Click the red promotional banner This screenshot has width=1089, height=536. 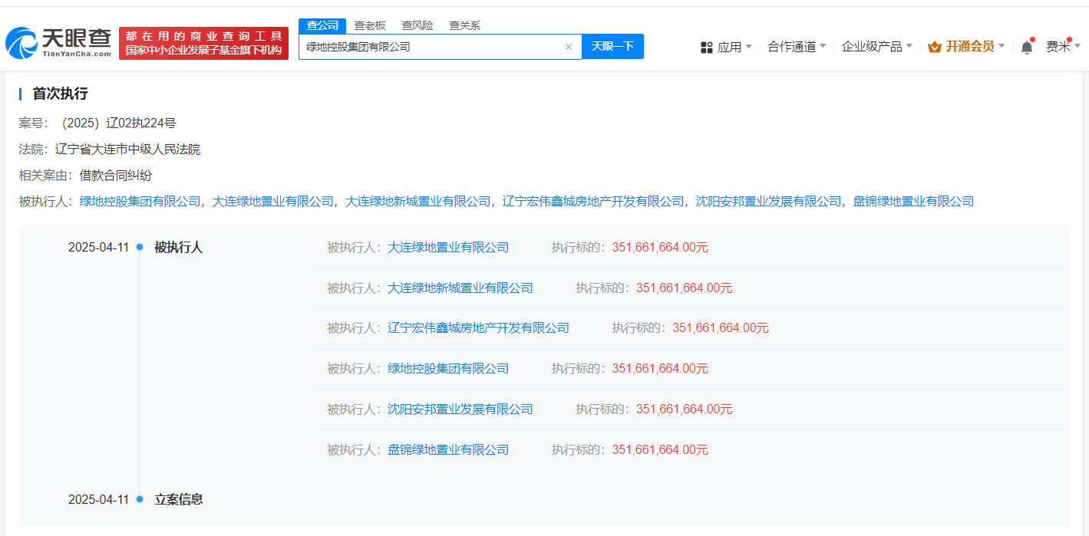pyautogui.click(x=203, y=43)
